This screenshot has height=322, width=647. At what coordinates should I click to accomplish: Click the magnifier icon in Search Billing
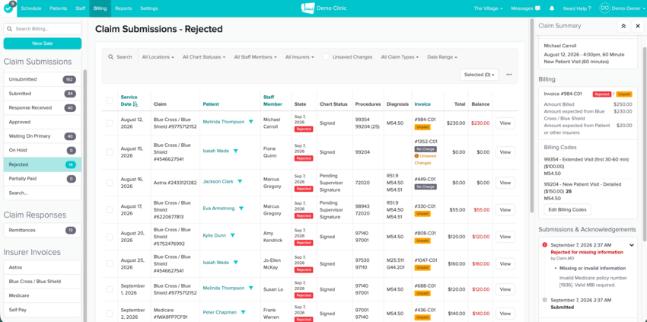(11, 29)
